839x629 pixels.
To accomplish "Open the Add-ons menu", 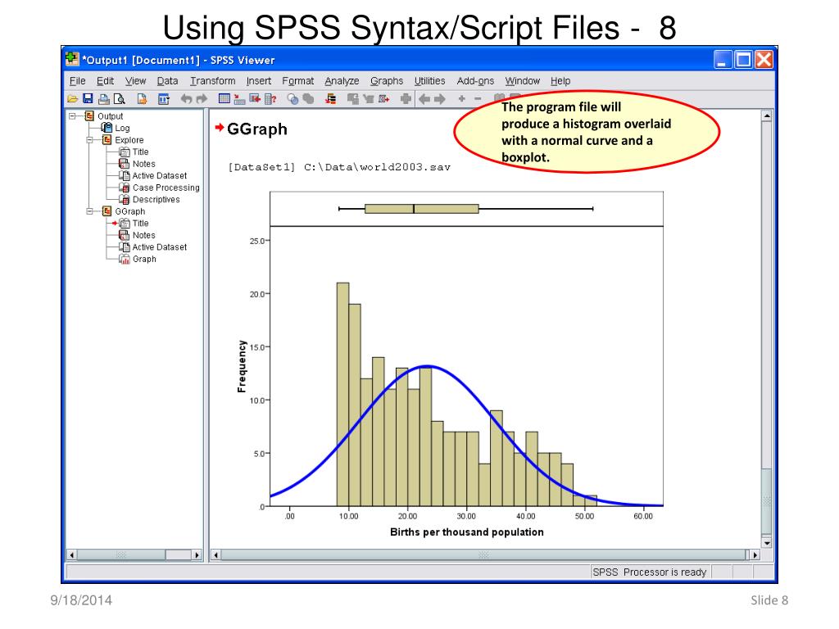I will coord(475,81).
